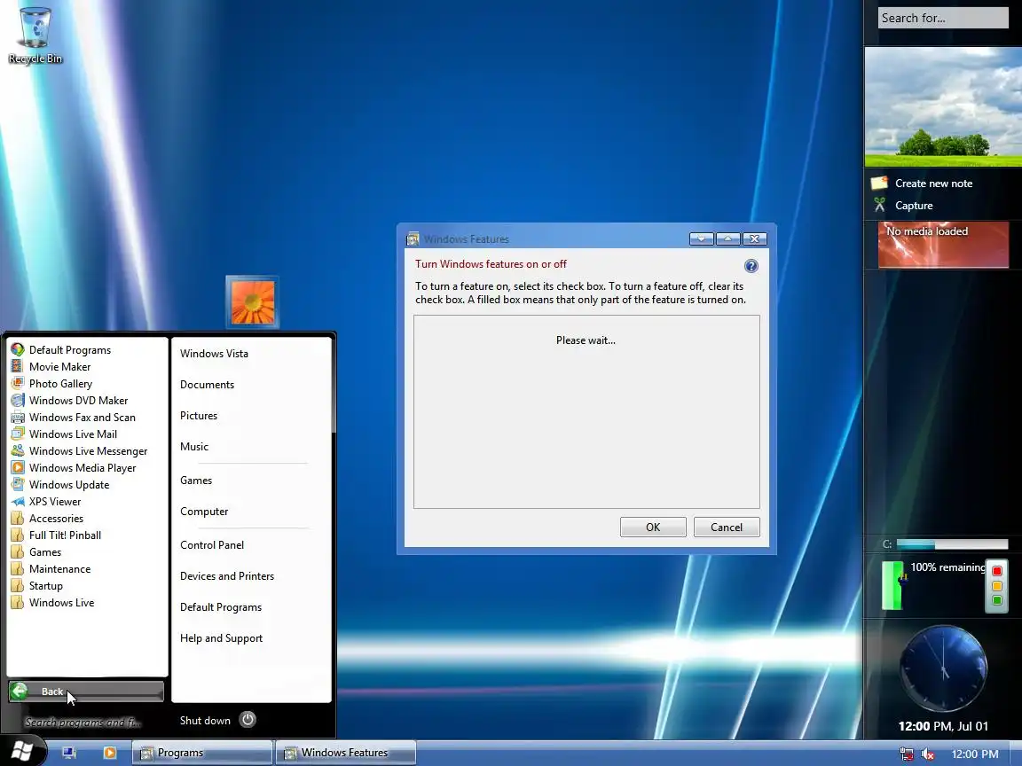Open Windows Vista user folder link
The image size is (1022, 766).
tap(214, 354)
